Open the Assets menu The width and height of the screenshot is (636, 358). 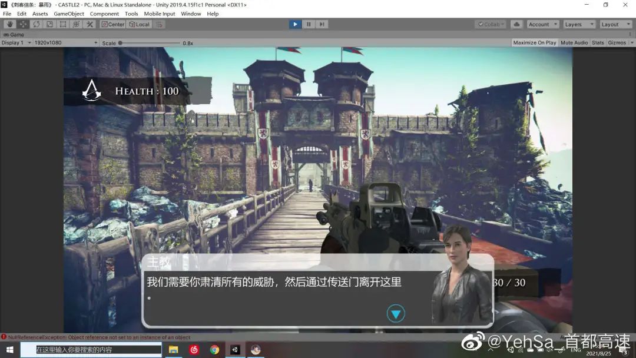coord(40,14)
